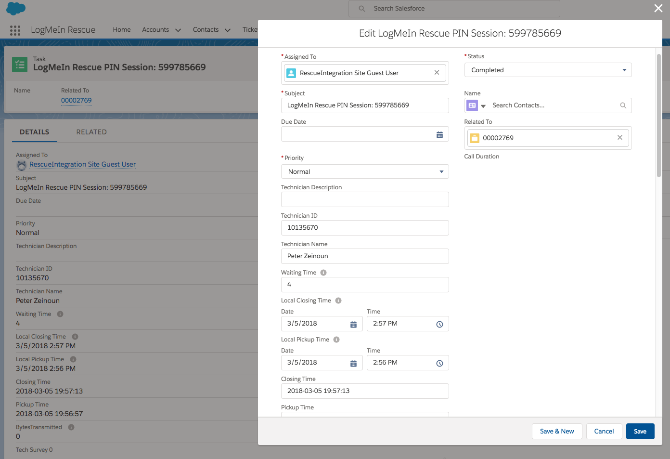Open the Contacts nav tab
This screenshot has width=670, height=459.
tap(206, 29)
